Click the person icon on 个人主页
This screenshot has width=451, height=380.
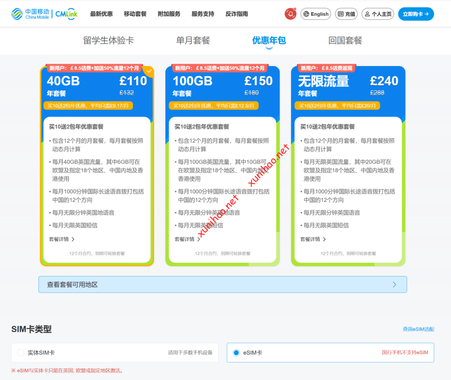tap(367, 14)
